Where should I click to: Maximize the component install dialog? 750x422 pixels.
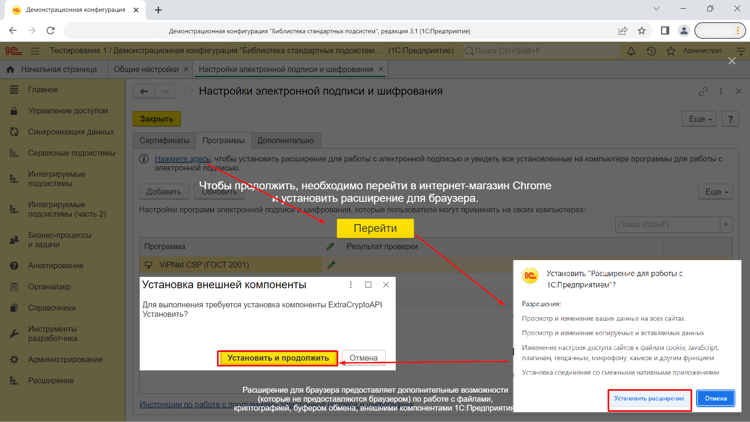click(x=368, y=285)
